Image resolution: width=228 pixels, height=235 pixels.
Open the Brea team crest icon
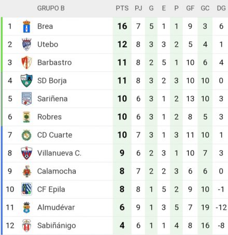pos(26,27)
